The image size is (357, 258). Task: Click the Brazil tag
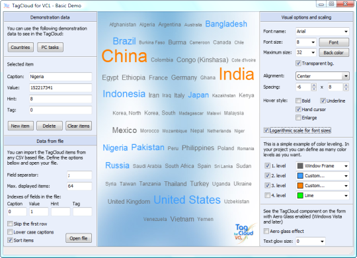tap(124, 41)
